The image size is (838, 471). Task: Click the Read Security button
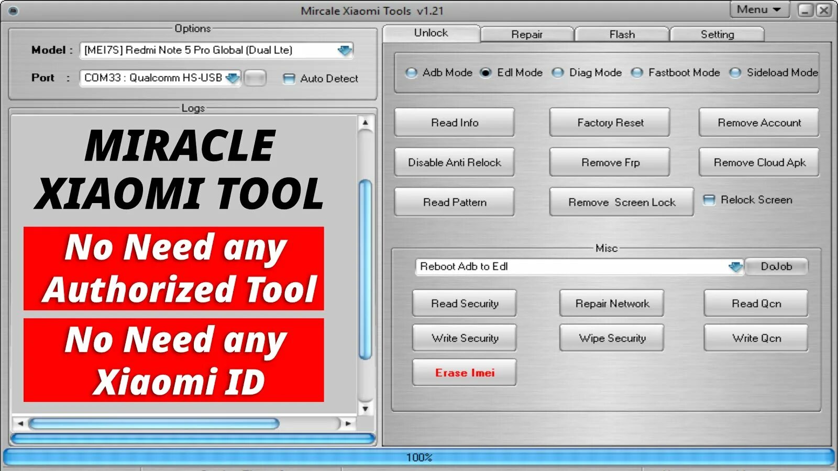click(465, 304)
